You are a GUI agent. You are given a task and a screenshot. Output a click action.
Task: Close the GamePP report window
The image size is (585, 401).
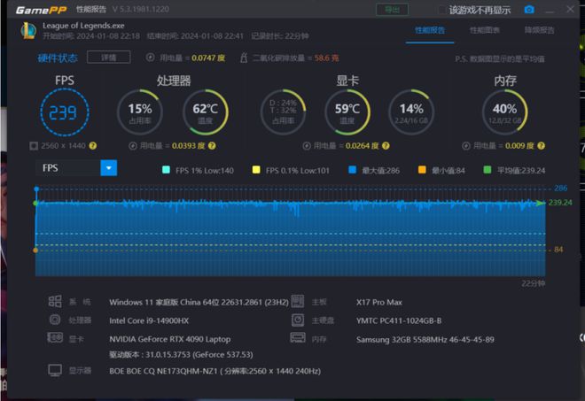point(570,10)
